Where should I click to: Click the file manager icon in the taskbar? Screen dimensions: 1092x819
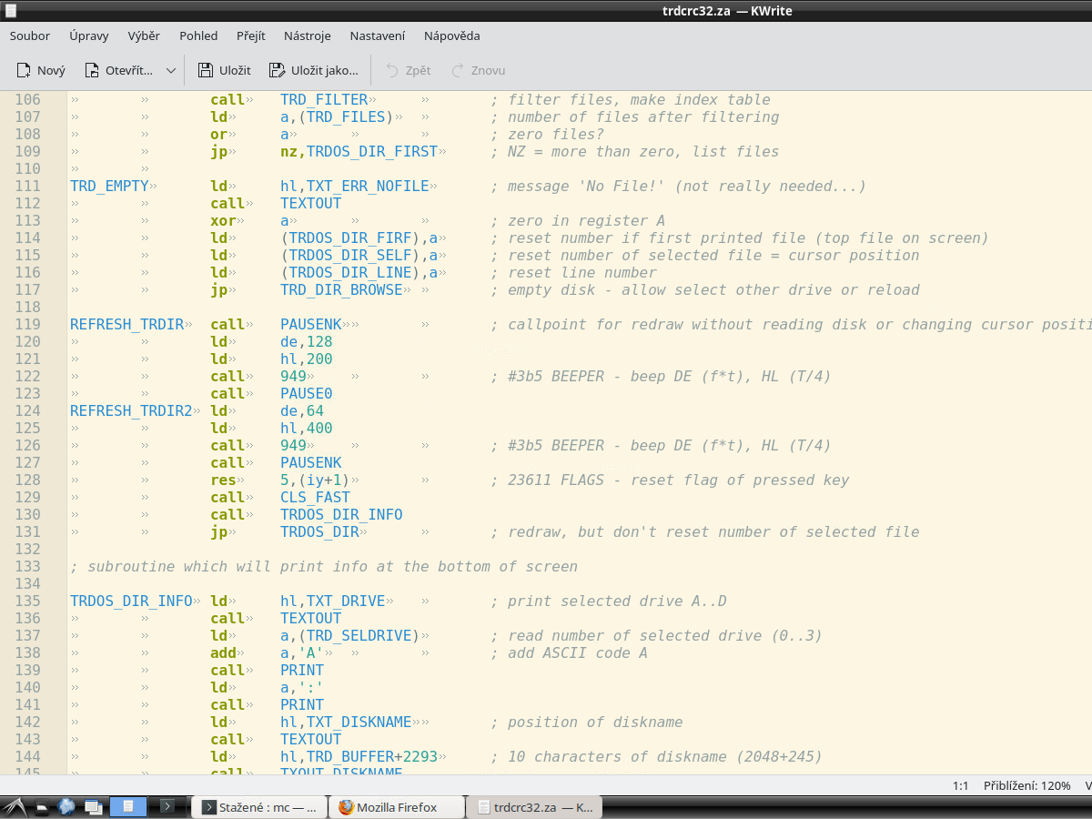[x=43, y=806]
